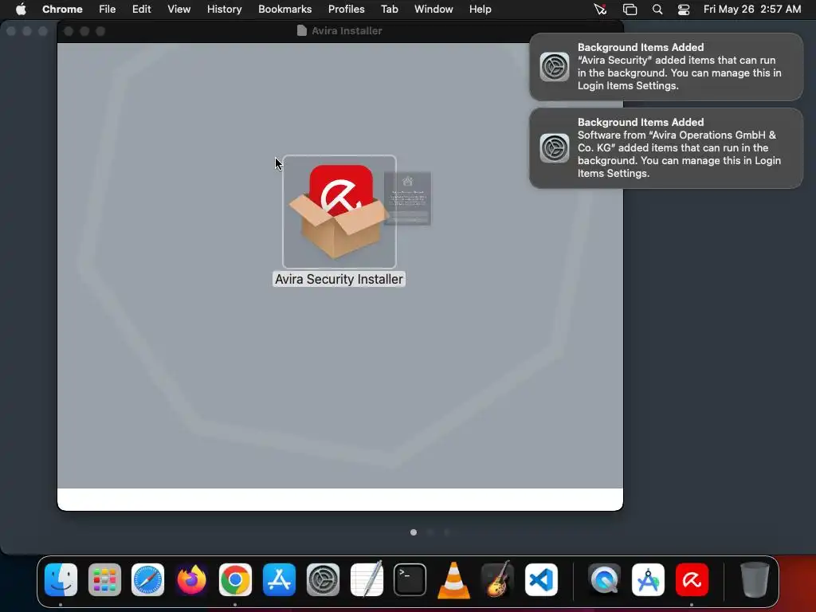Open the View menu
Screen dimensions: 816x612
(179, 10)
